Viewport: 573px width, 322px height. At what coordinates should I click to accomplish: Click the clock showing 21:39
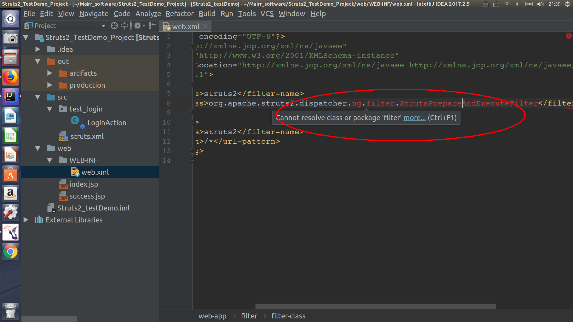coord(554,4)
